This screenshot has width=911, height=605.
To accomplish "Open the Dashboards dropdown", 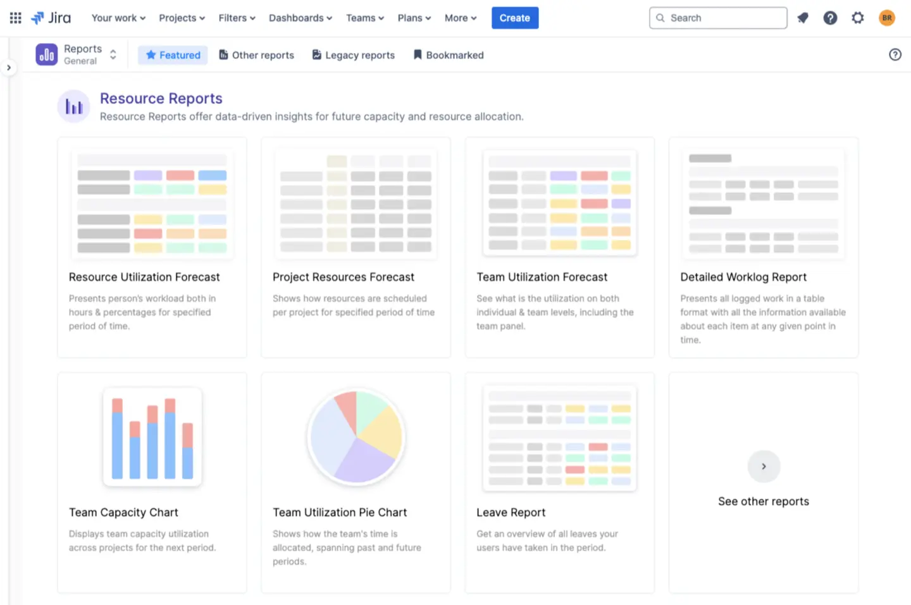I will click(300, 18).
